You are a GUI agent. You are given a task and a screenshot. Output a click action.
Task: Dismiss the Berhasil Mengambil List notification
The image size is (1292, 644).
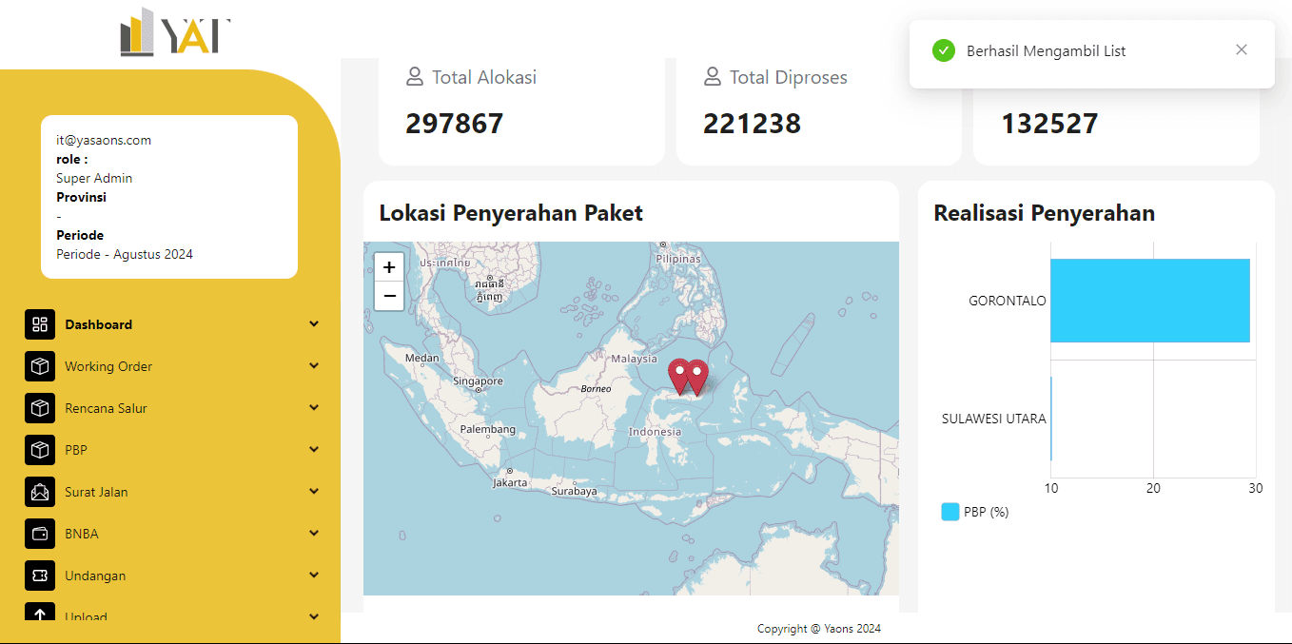1241,50
